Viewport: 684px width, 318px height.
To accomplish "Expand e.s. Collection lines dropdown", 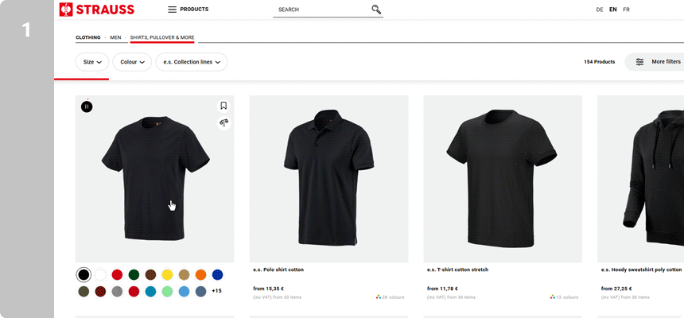I will tap(191, 62).
